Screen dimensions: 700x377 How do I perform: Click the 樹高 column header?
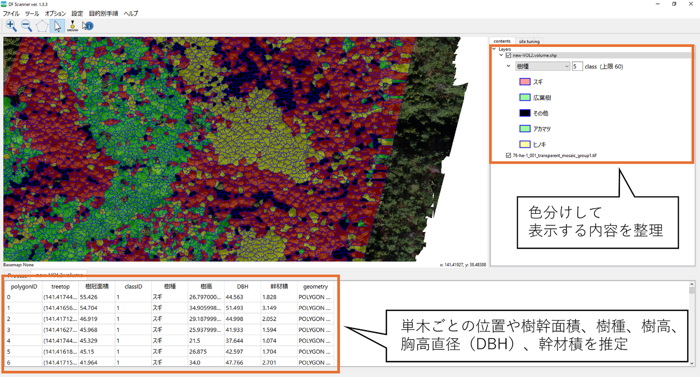coord(206,286)
